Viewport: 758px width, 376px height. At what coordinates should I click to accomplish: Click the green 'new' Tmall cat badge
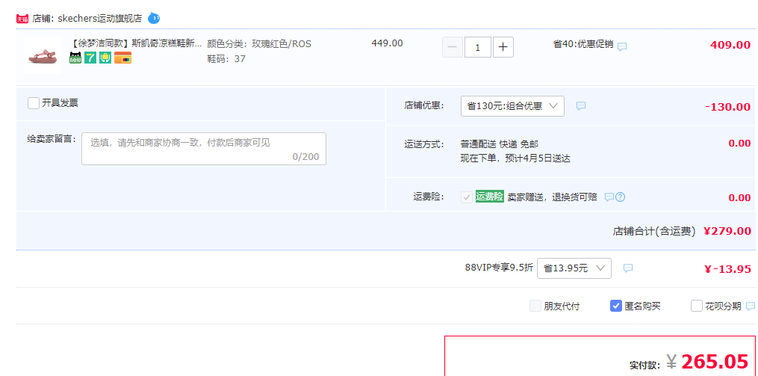point(75,58)
